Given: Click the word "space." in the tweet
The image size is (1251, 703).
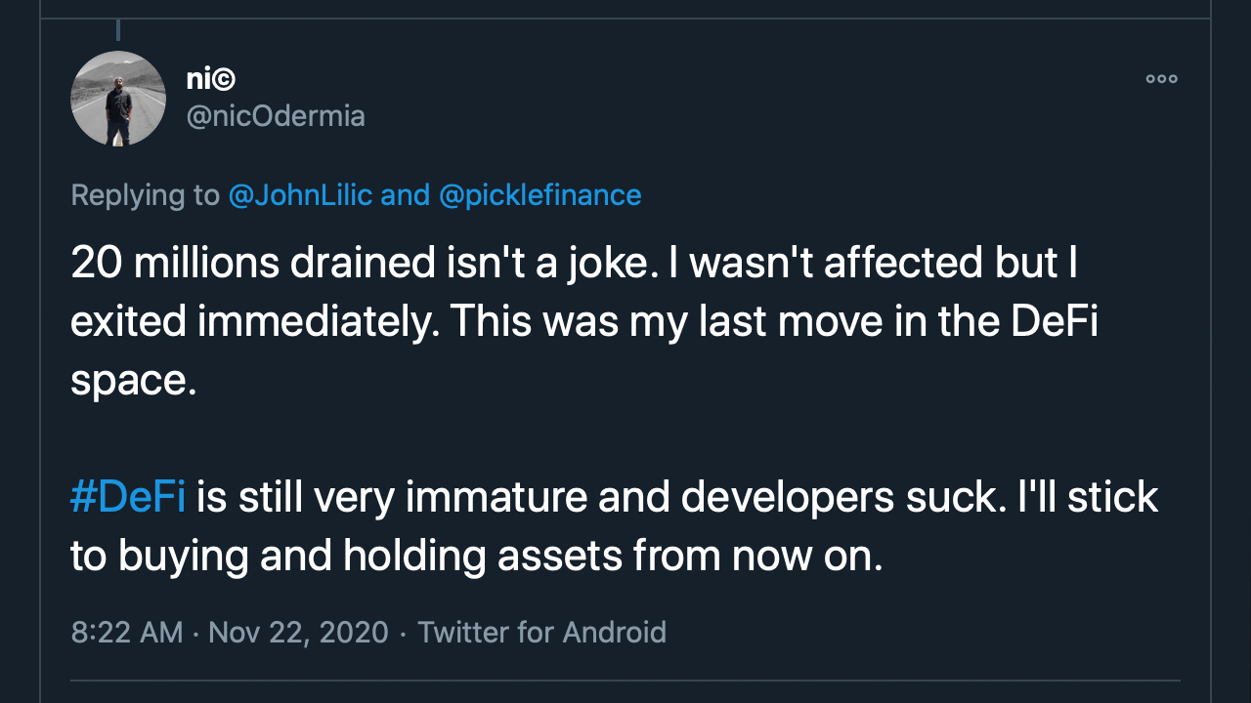Looking at the screenshot, I should 134,380.
